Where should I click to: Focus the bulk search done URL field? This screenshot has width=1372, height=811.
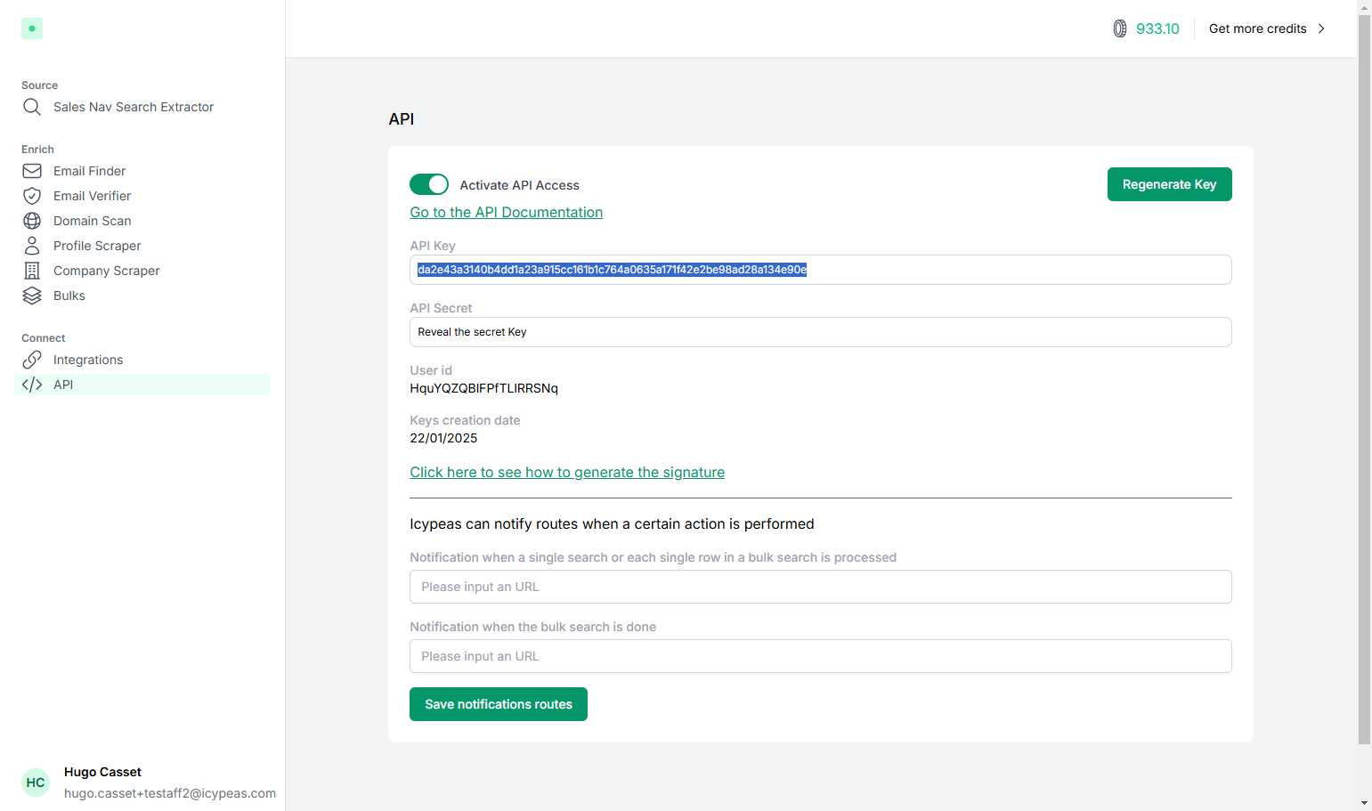pos(820,656)
